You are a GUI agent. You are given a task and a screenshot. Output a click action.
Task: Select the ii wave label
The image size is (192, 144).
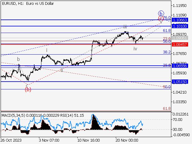pyautogui.click(x=62, y=70)
